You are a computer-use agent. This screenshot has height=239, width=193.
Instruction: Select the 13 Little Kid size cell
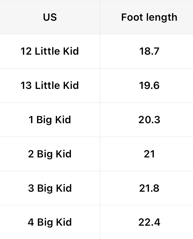[50, 85]
